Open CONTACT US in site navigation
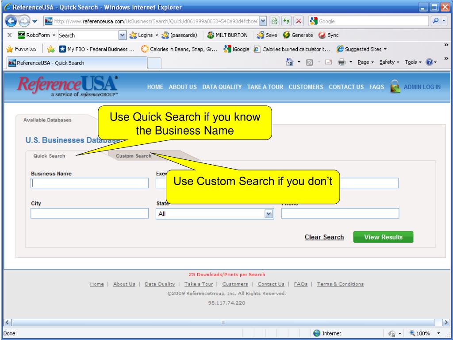This screenshot has height=340, width=453. tap(346, 87)
